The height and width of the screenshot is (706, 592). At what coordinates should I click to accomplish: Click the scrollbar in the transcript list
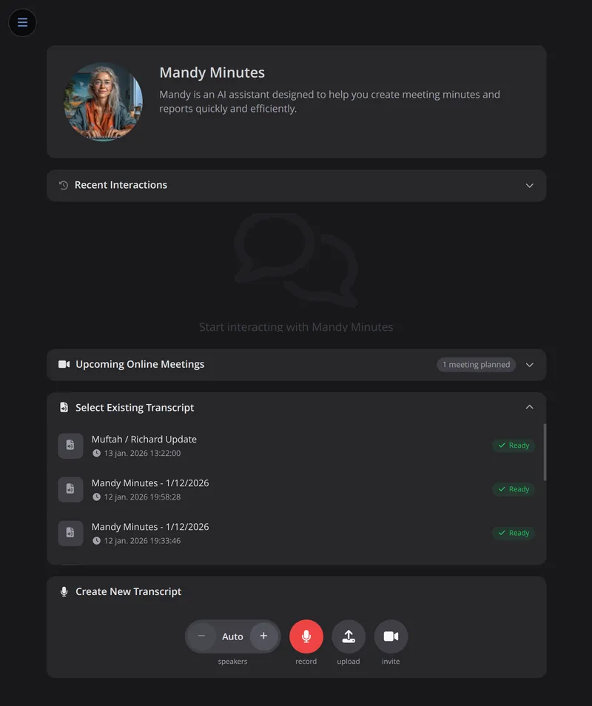(x=545, y=451)
